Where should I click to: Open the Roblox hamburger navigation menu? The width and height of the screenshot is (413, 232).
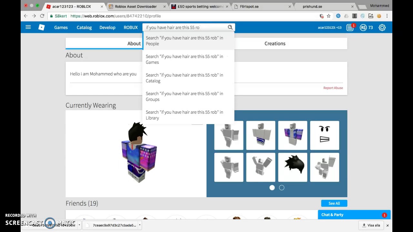[28, 27]
